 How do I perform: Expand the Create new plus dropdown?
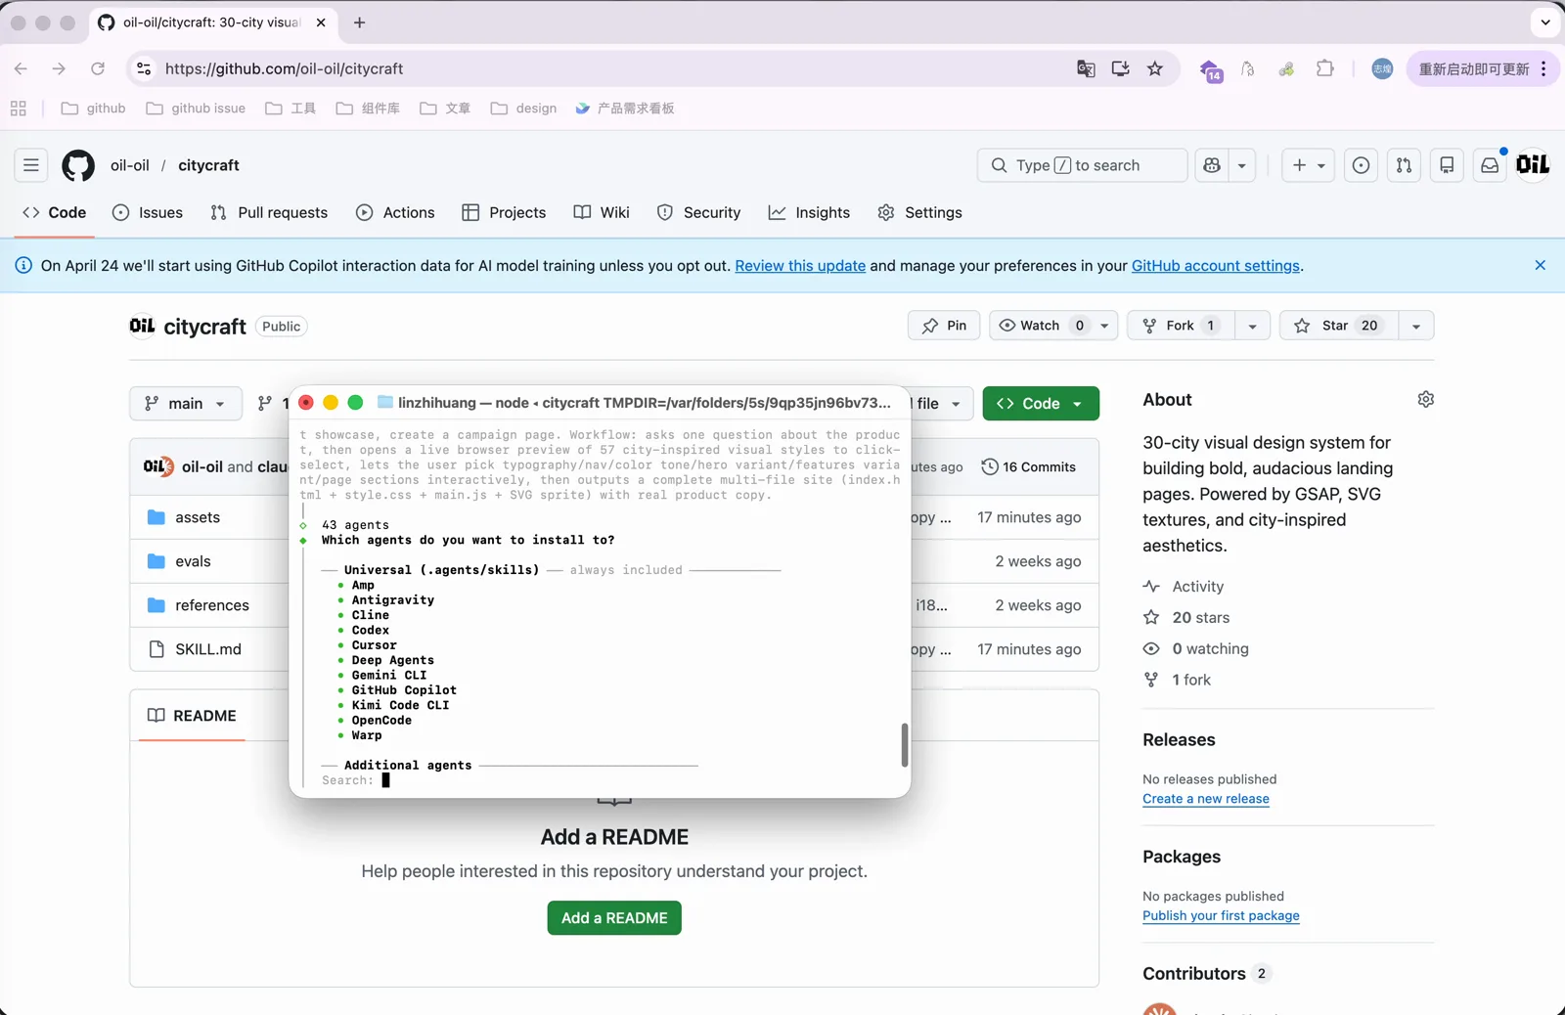[1309, 165]
